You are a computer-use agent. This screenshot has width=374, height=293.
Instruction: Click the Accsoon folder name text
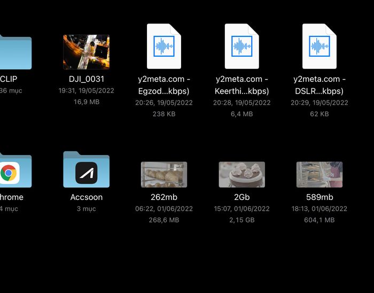(x=86, y=197)
